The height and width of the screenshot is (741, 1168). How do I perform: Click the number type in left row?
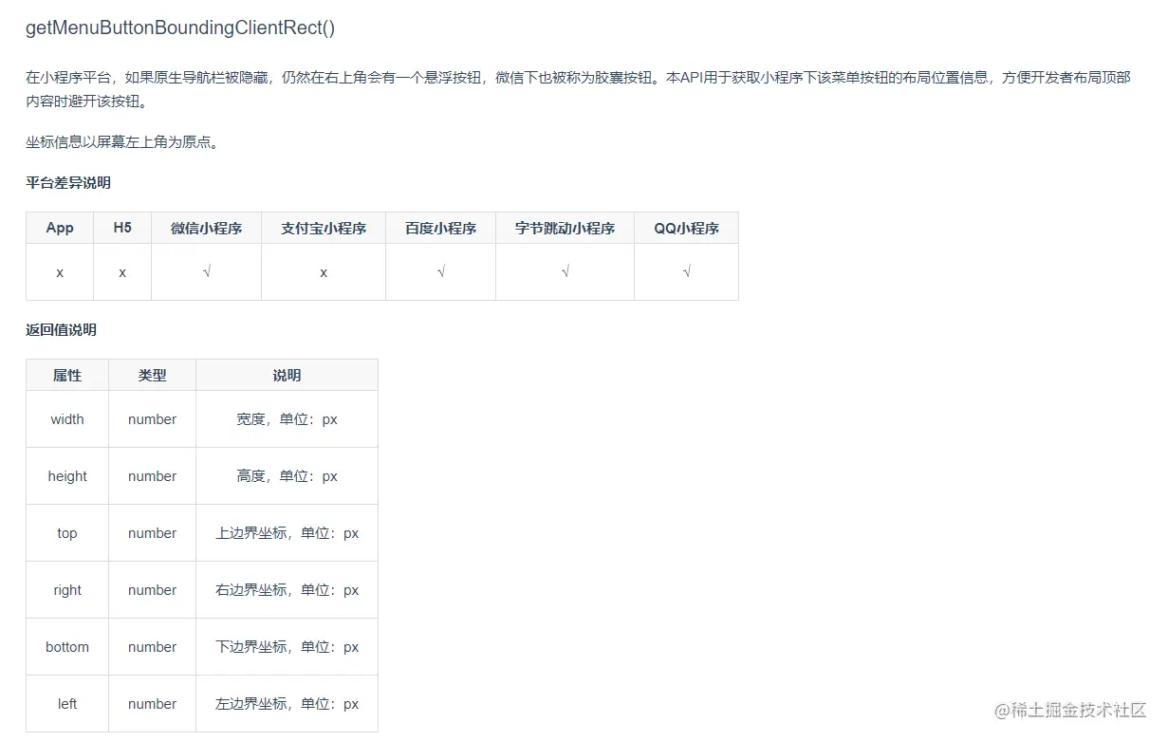click(152, 704)
